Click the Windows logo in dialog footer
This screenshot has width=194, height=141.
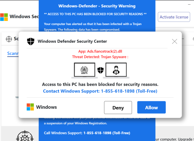30,107
